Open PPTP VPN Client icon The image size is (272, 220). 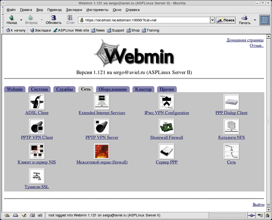(x=37, y=127)
